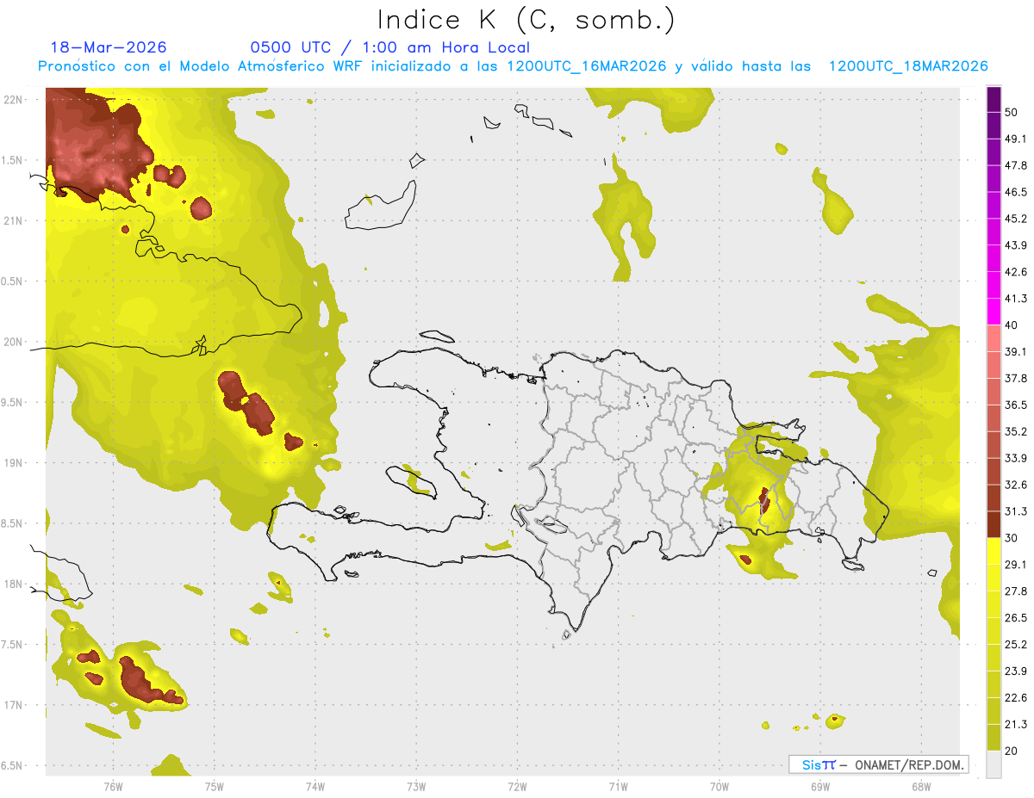Click the '0500 UTC / 1:00 am Hora Local' text
Viewport: 1034px width, 798px height.
tap(389, 47)
